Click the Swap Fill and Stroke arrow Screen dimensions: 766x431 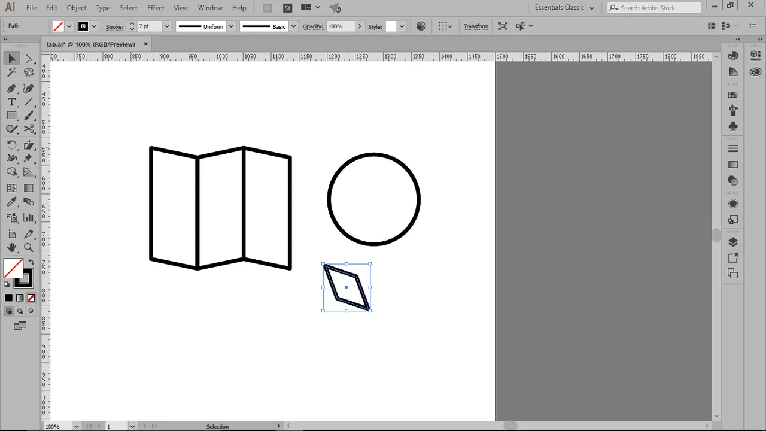31,262
